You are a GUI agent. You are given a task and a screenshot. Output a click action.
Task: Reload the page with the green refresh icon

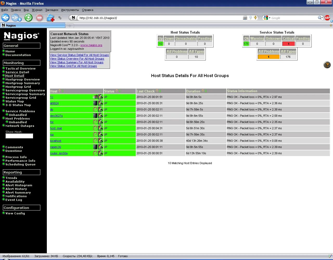(29, 18)
